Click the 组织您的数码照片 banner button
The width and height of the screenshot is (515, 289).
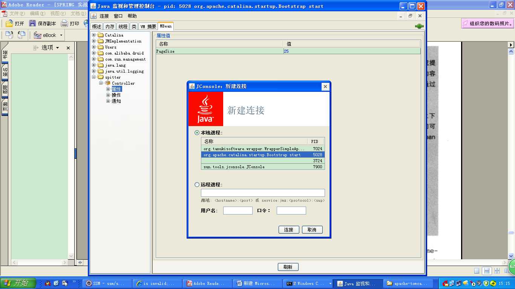[487, 23]
